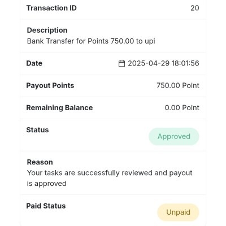Select the 0.00 Point balance value
Screen dimensions: 226x226
[182, 108]
